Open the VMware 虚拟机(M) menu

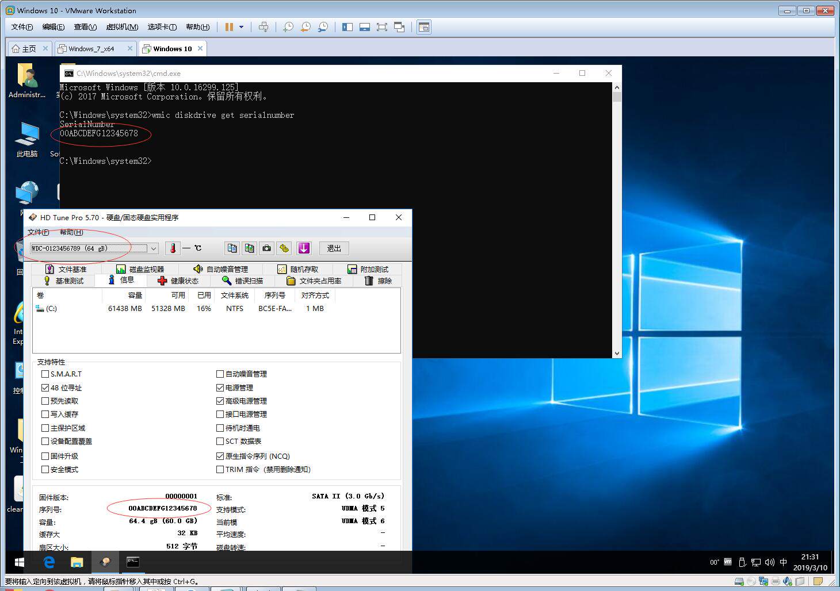[122, 27]
